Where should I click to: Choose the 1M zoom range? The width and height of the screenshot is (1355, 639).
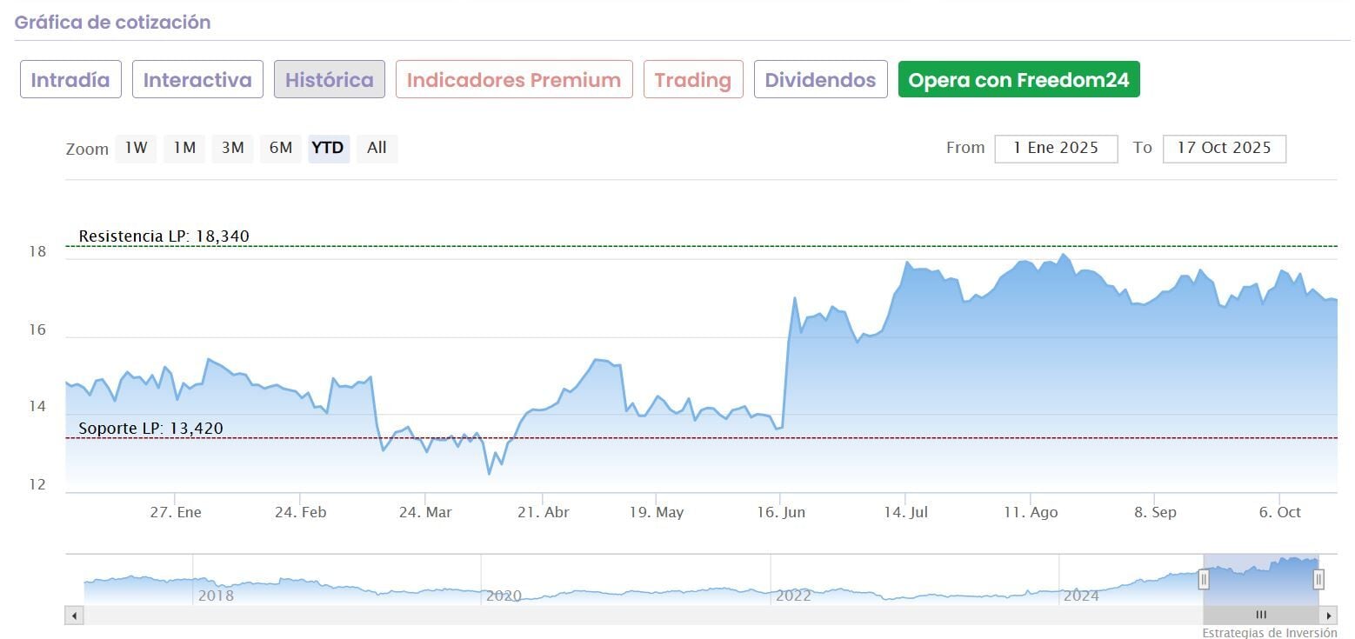click(x=184, y=148)
